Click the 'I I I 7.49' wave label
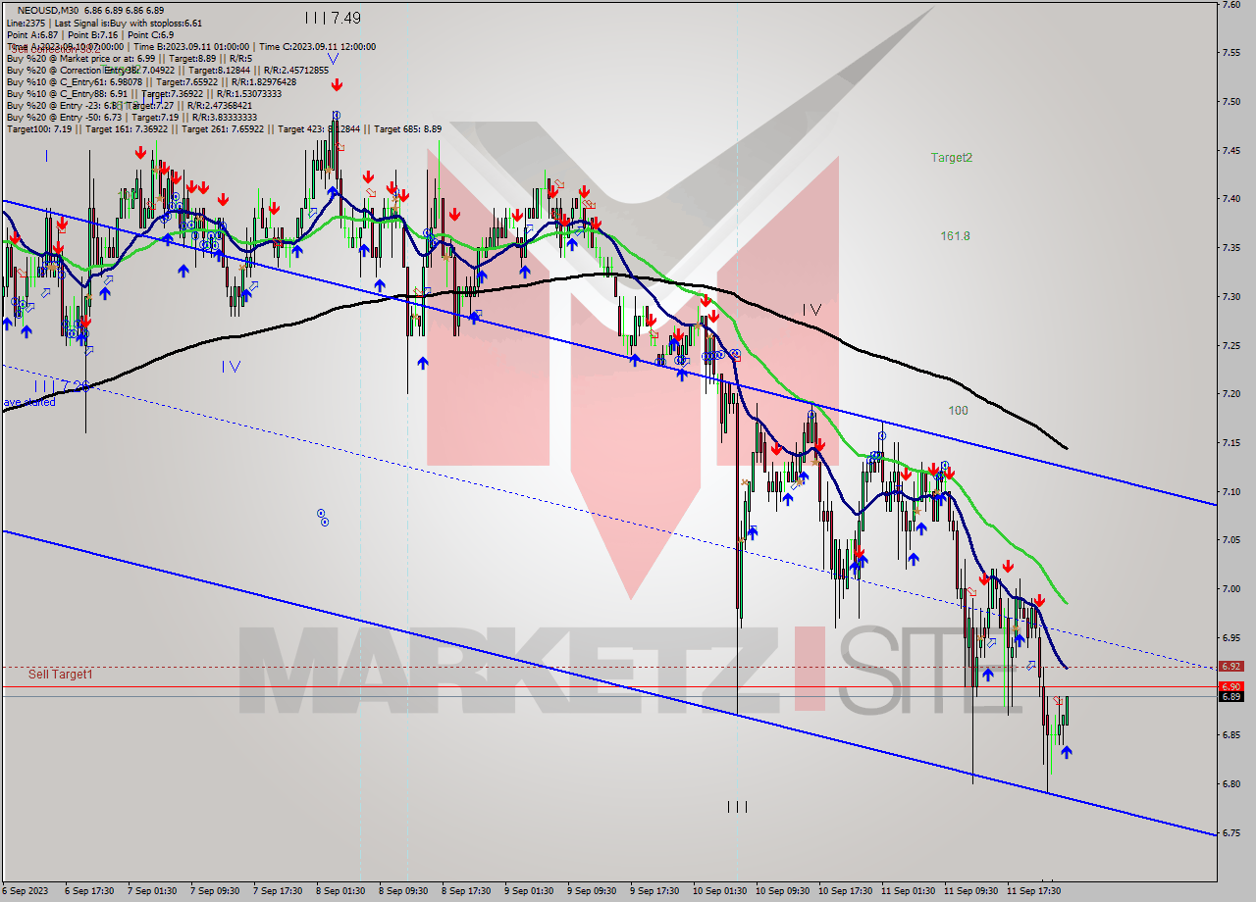Screen dimensions: 1256x902 (x=333, y=18)
